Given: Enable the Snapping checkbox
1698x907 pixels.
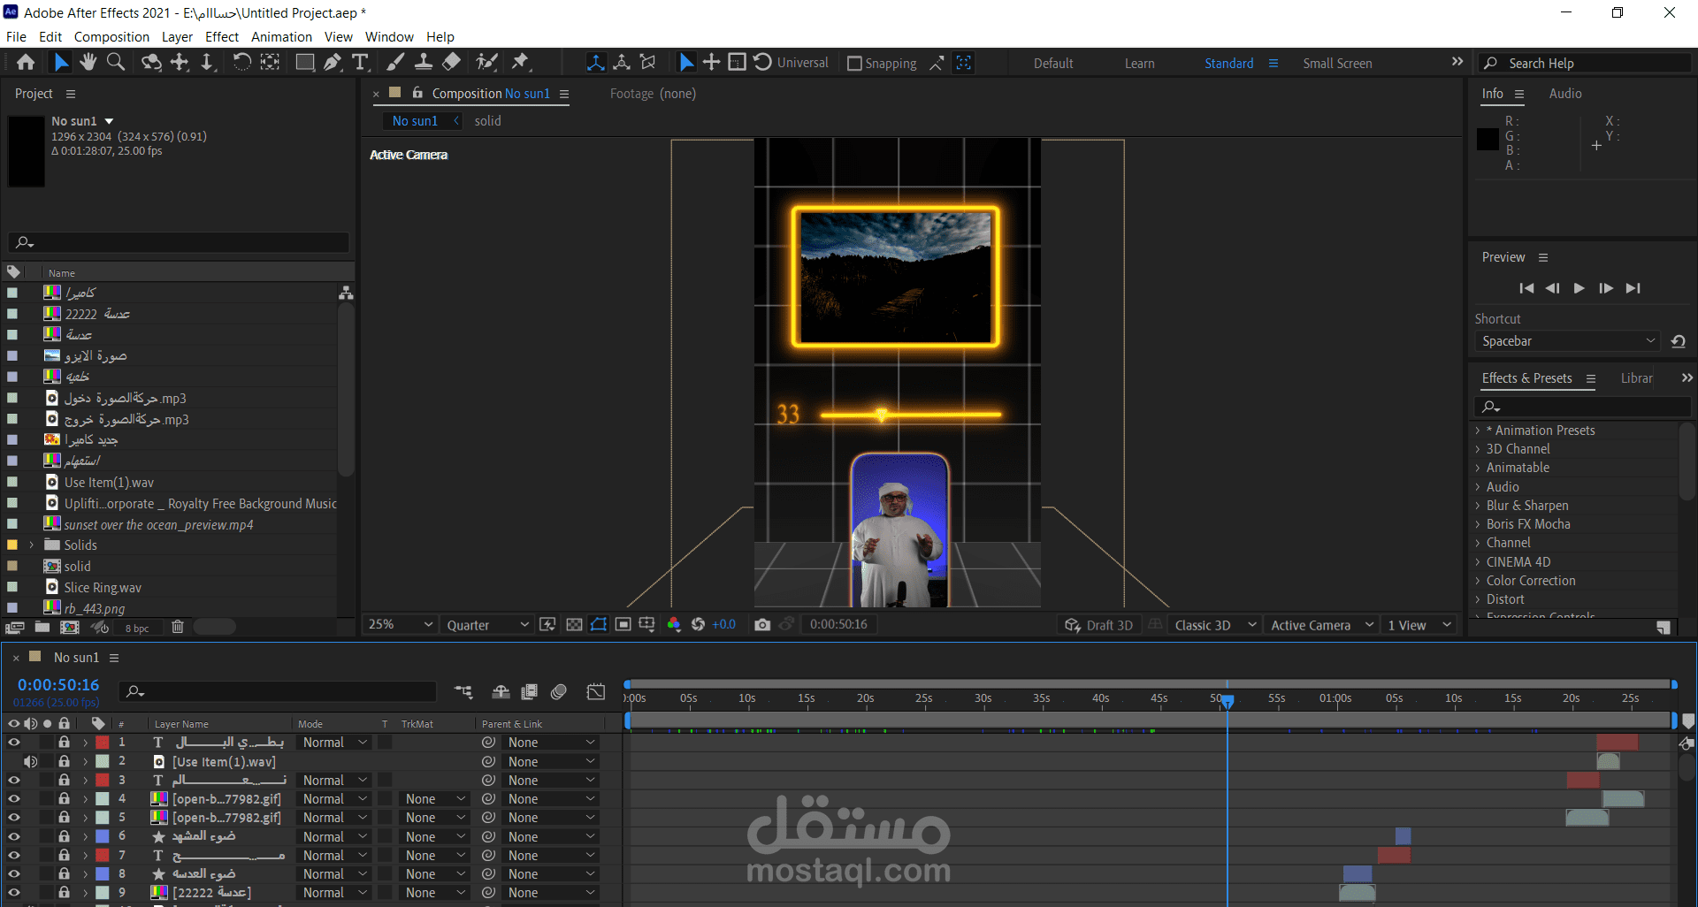Looking at the screenshot, I should click(x=854, y=64).
